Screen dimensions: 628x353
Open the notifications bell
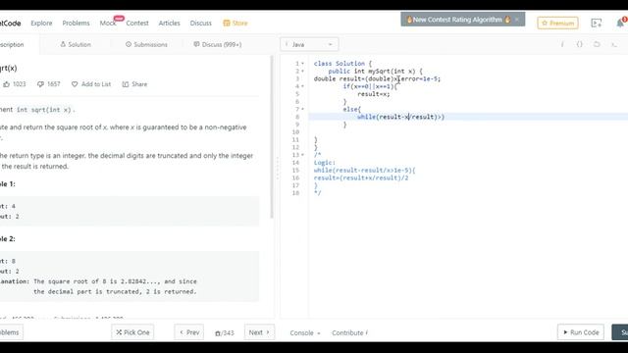pyautogui.click(x=620, y=24)
